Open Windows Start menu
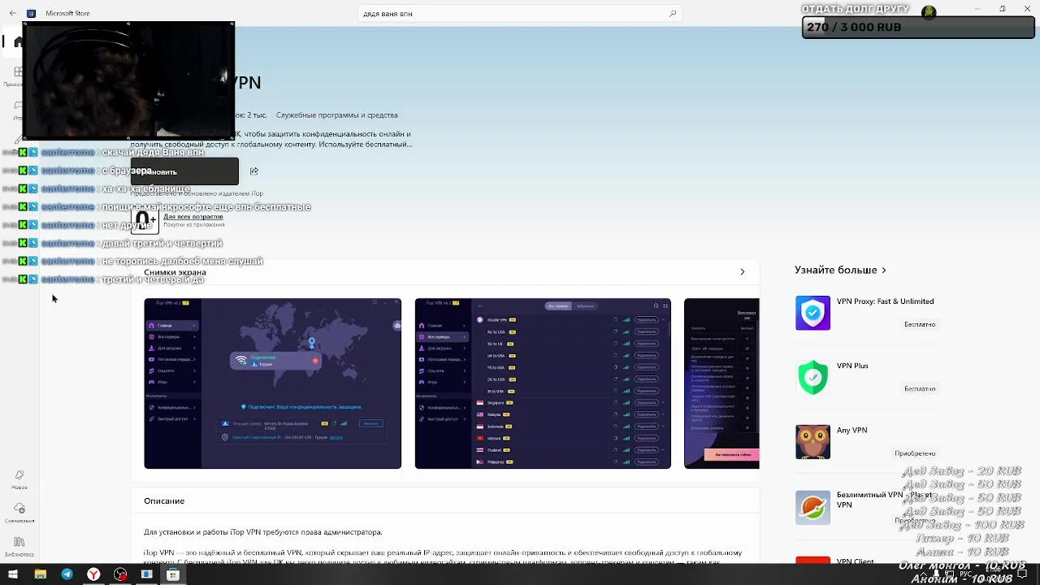The height and width of the screenshot is (585, 1040). (x=13, y=574)
